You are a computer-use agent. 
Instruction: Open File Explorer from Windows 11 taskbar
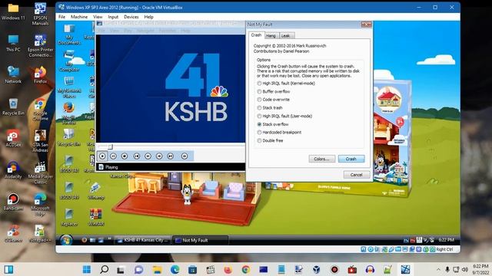157,269
